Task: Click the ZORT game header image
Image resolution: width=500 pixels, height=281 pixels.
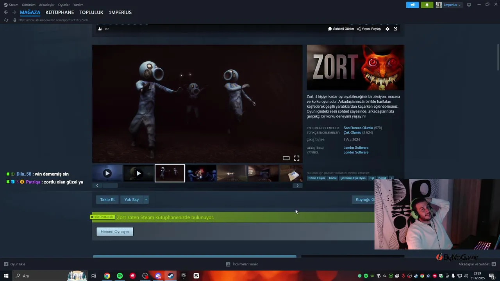Action: (355, 68)
